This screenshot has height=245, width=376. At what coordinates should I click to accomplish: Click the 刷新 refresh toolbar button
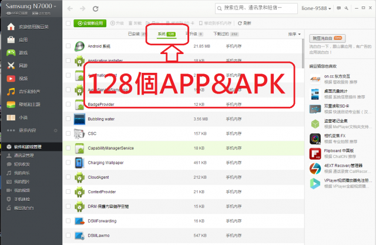(244, 24)
